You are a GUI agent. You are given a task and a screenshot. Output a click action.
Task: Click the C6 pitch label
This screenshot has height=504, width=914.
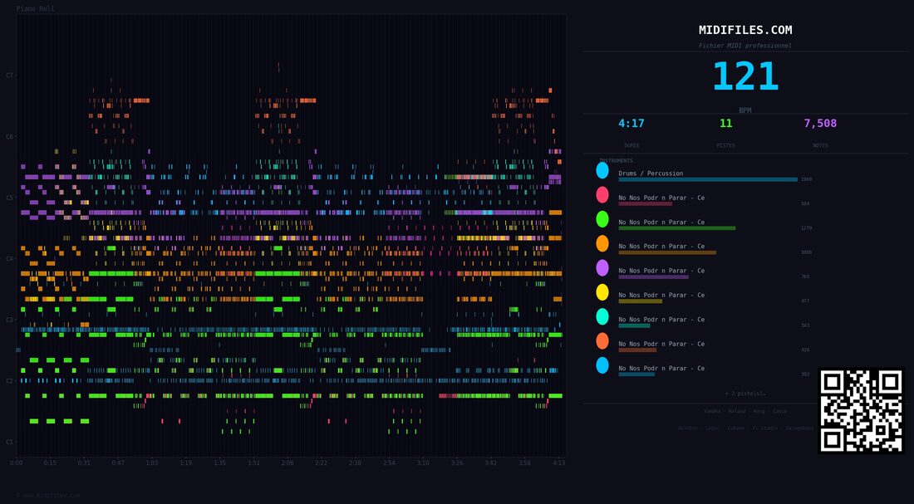(9, 137)
